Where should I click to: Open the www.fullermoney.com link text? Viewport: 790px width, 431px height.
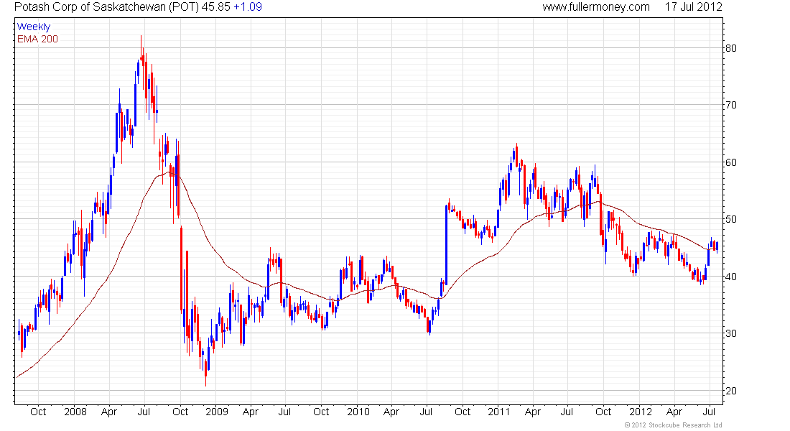pos(596,7)
